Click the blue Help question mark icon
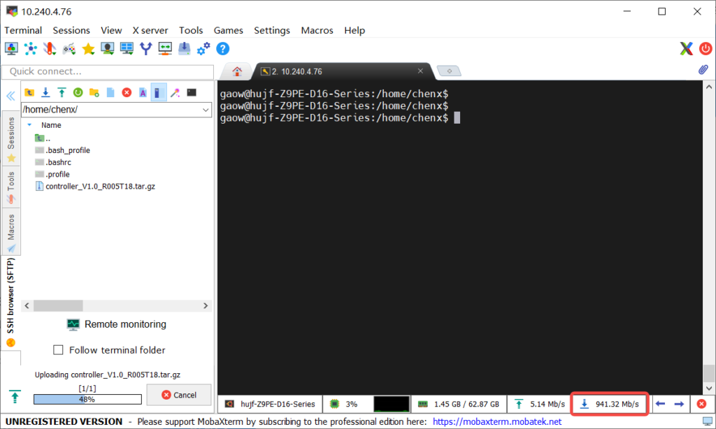Image resolution: width=716 pixels, height=429 pixels. tap(222, 48)
